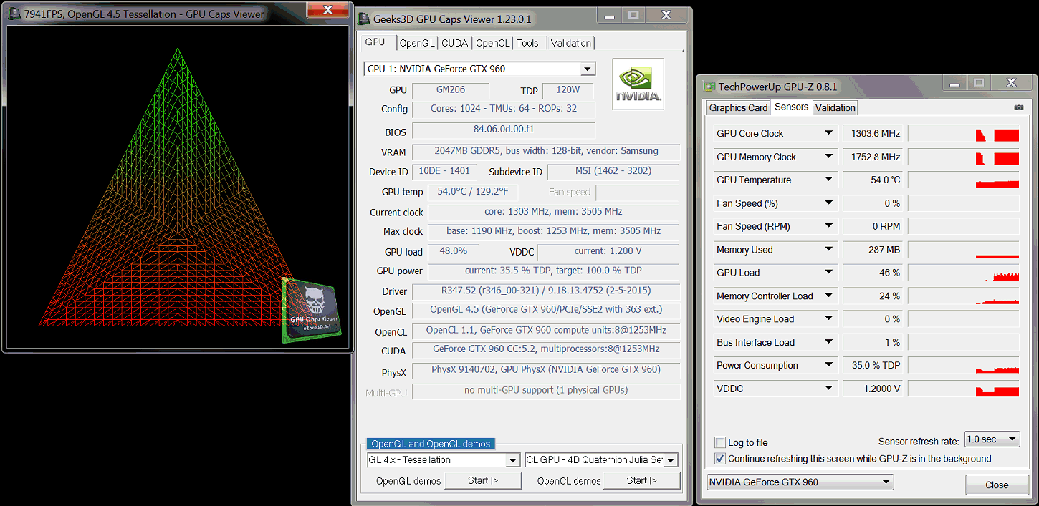Click the GPU-Z screenshot camera icon
This screenshot has width=1039, height=506.
click(1019, 107)
